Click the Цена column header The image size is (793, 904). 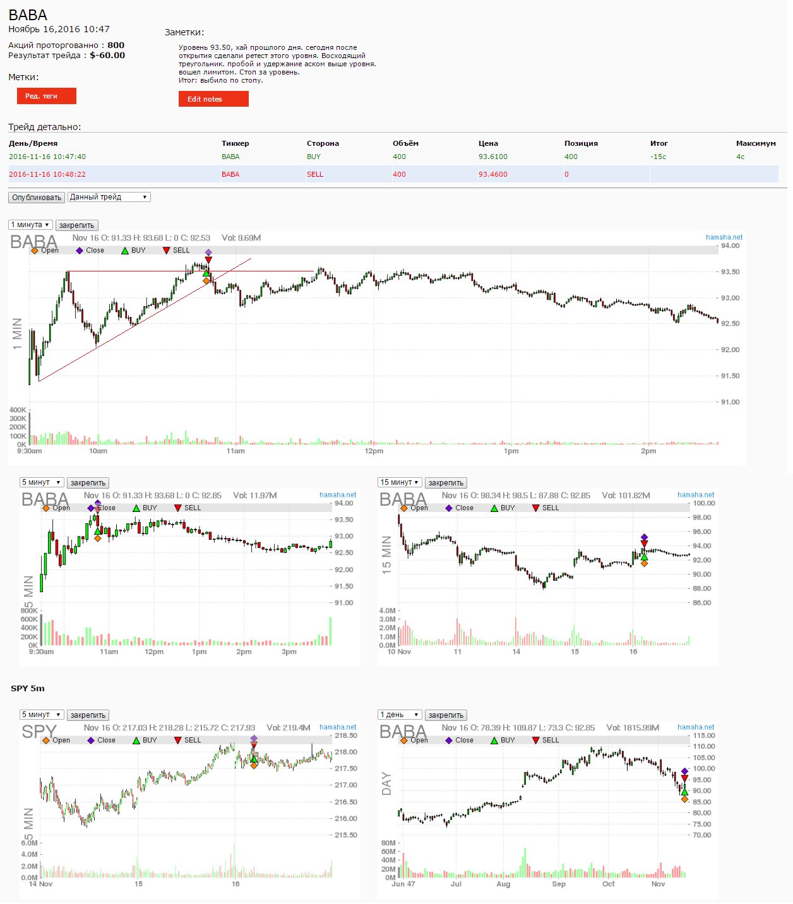pyautogui.click(x=488, y=143)
